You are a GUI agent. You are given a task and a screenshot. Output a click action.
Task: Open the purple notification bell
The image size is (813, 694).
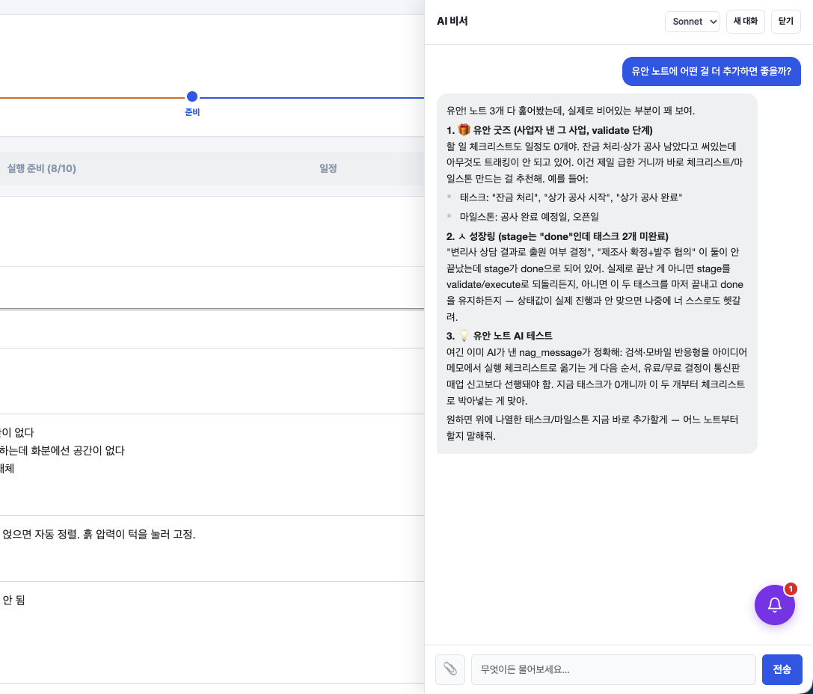774,604
